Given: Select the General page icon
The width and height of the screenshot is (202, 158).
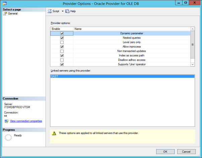Looking at the screenshot, I should pos(5,13).
